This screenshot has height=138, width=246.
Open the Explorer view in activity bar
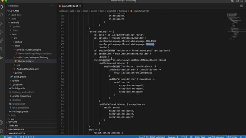pyautogui.click(x=2, y=7)
